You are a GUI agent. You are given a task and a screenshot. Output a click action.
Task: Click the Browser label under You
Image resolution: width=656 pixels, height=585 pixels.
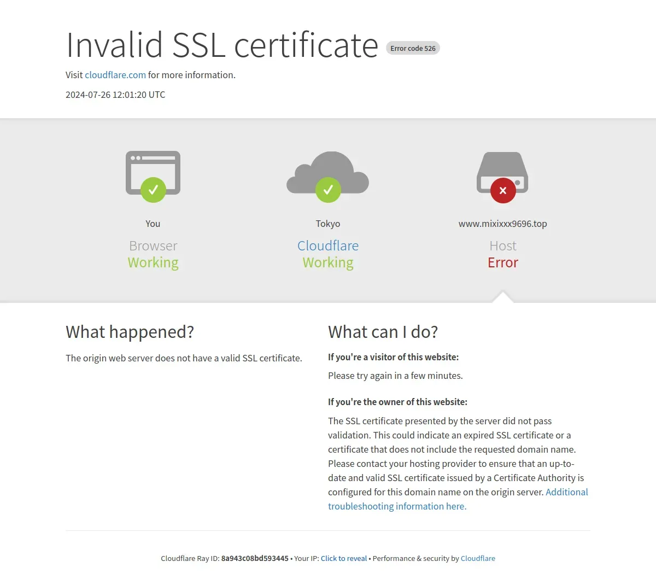[x=153, y=245]
